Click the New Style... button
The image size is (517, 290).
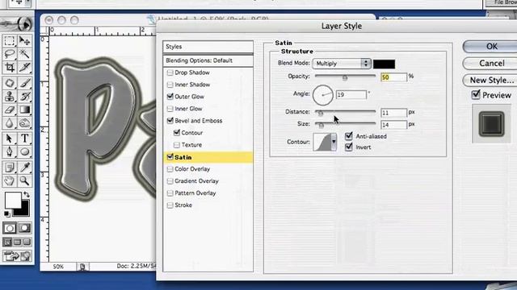click(491, 80)
